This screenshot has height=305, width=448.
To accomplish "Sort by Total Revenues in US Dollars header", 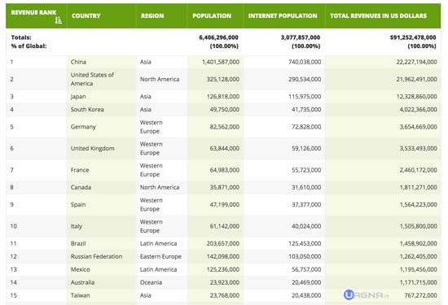I will pyautogui.click(x=378, y=16).
